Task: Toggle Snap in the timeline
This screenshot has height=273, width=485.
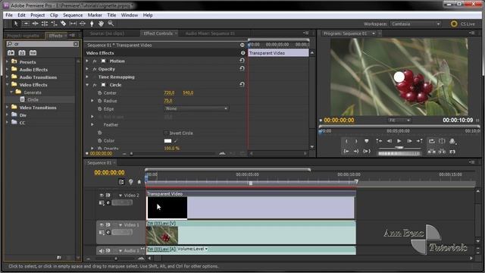Action: [121, 182]
